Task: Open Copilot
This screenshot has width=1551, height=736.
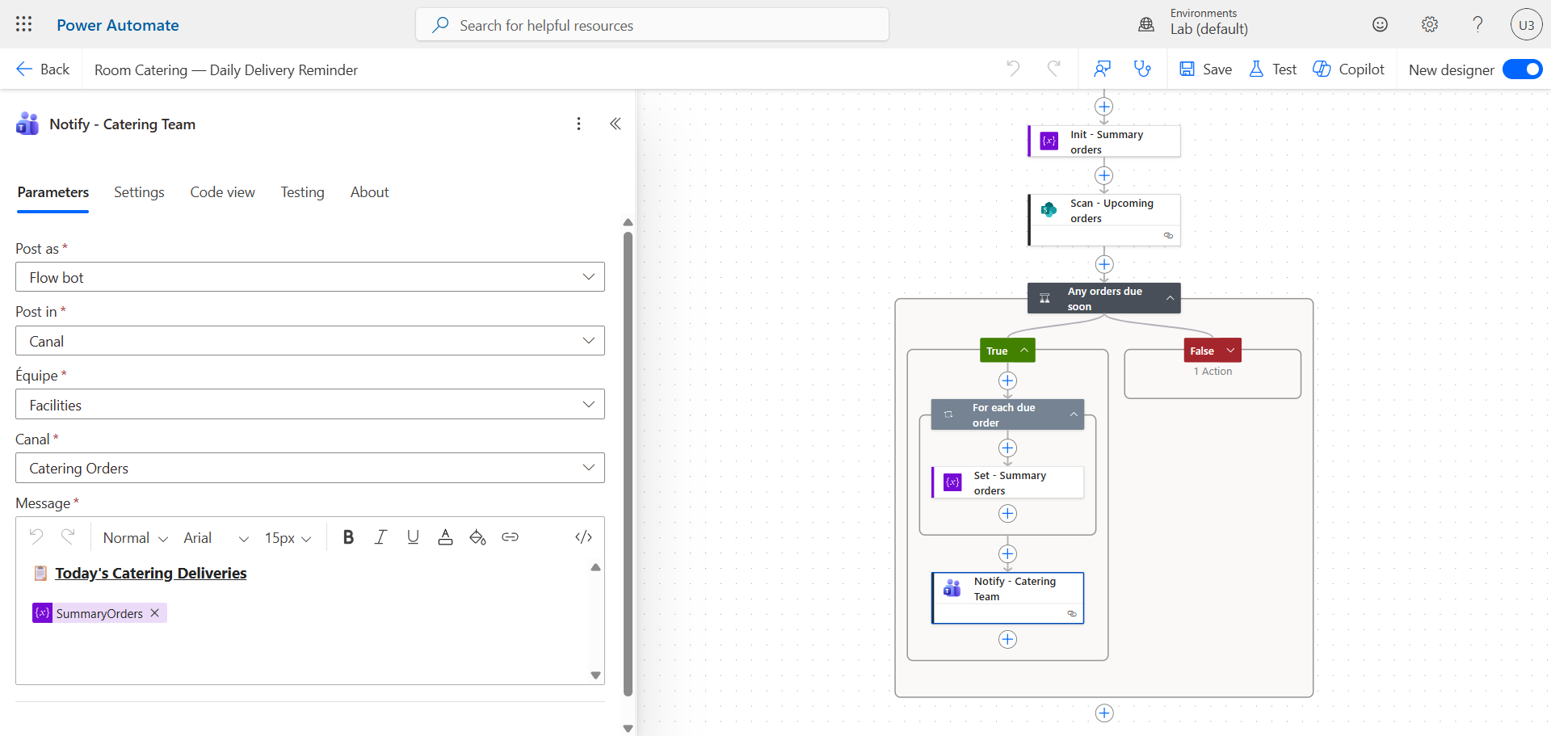Action: pos(1348,69)
